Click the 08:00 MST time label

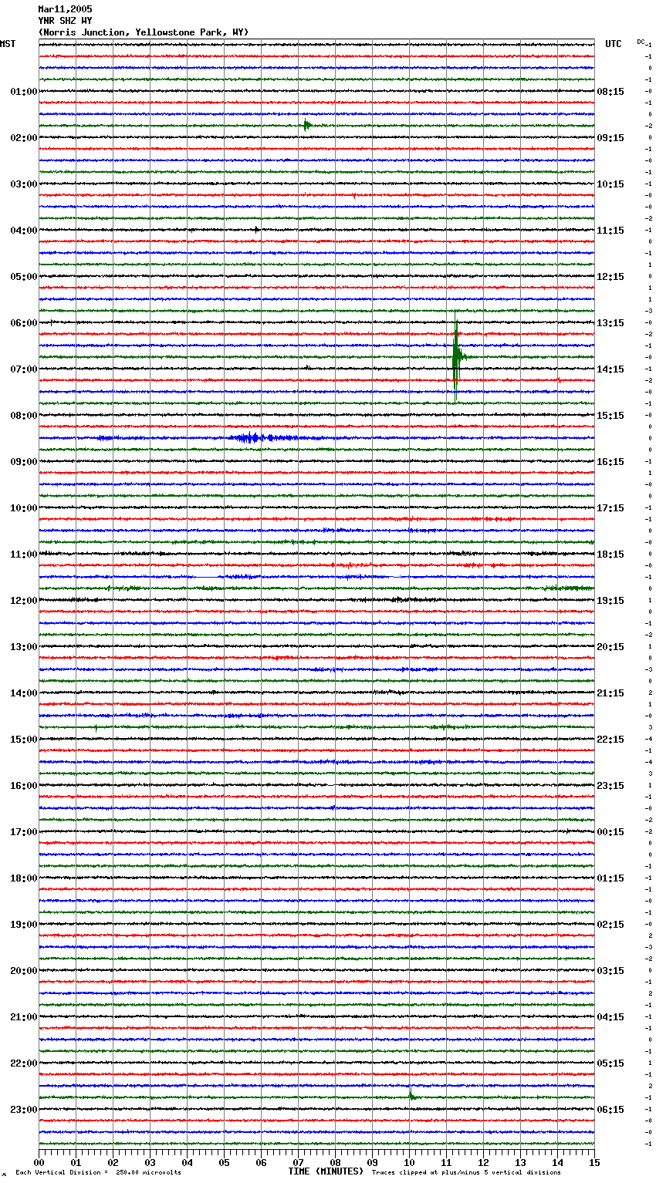[23, 416]
